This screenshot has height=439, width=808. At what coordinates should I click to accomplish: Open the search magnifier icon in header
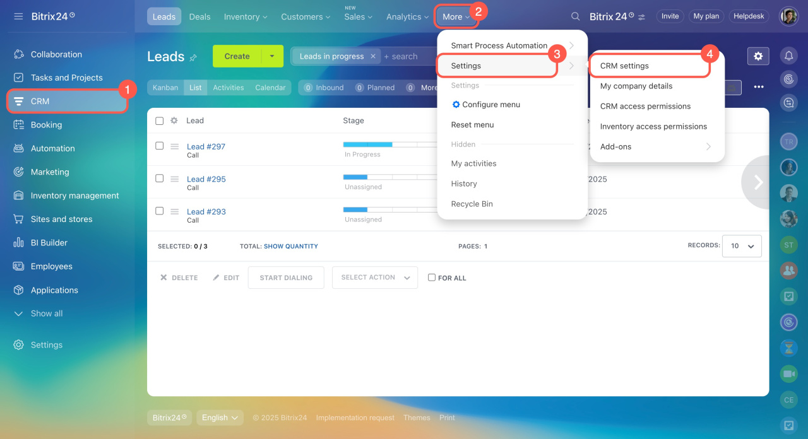(575, 17)
